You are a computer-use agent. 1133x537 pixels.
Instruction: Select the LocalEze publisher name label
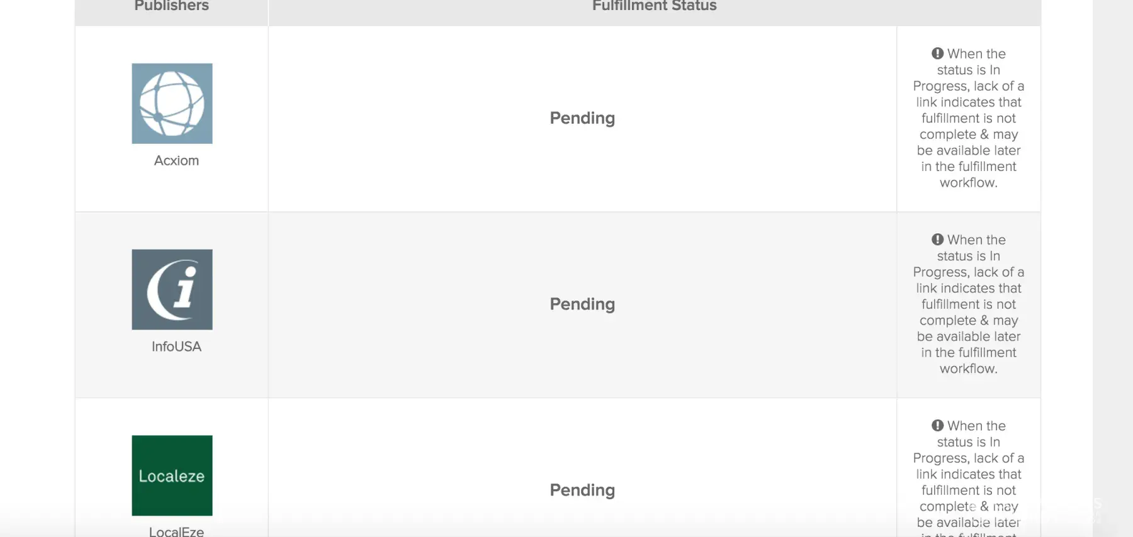tap(176, 531)
